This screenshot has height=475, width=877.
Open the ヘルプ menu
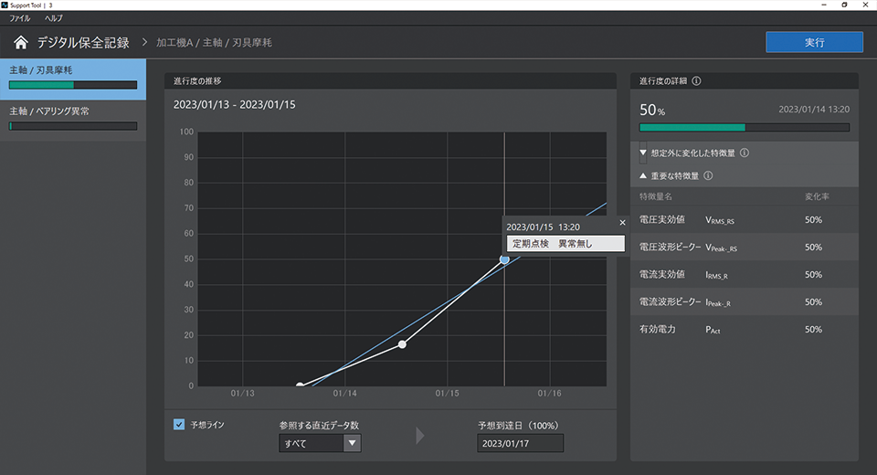tap(54, 18)
